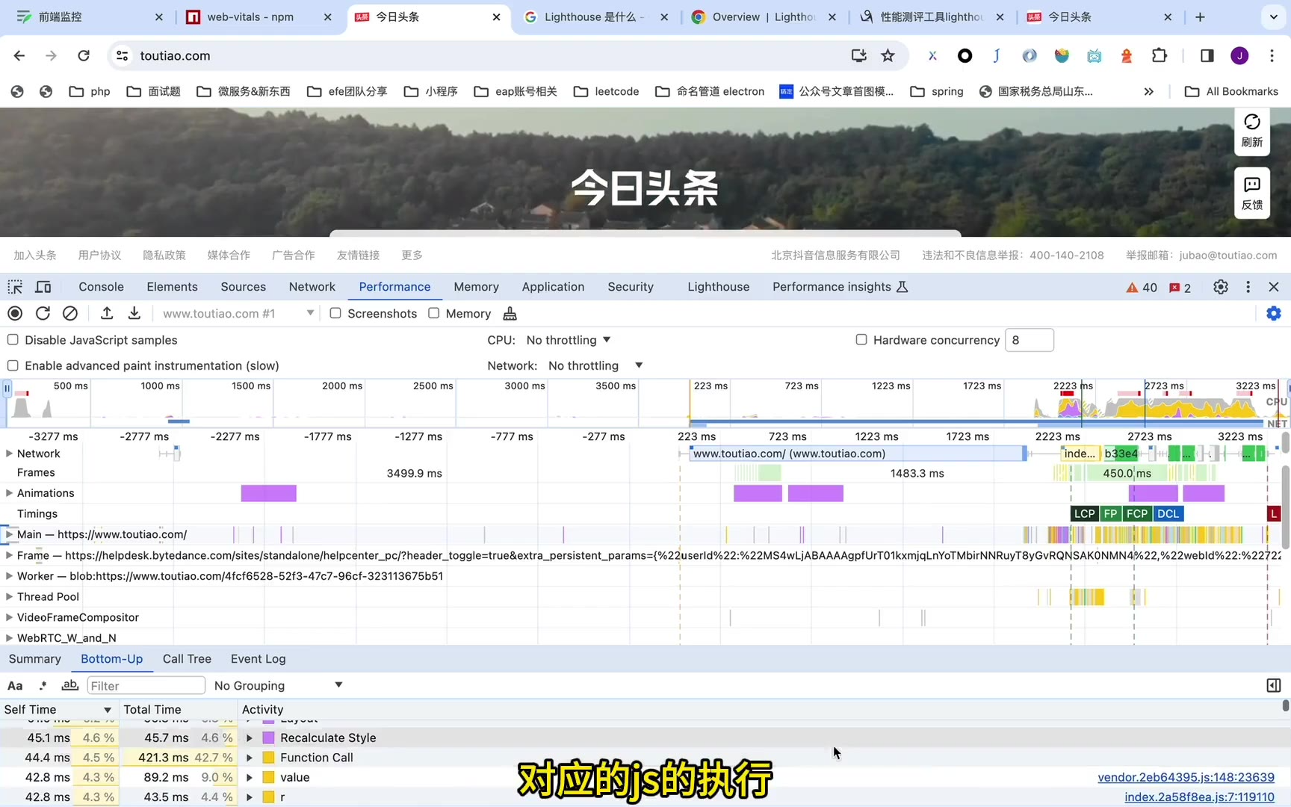Click the collect garbage icon
Screen dimensions: 1291x807
[x=510, y=314]
